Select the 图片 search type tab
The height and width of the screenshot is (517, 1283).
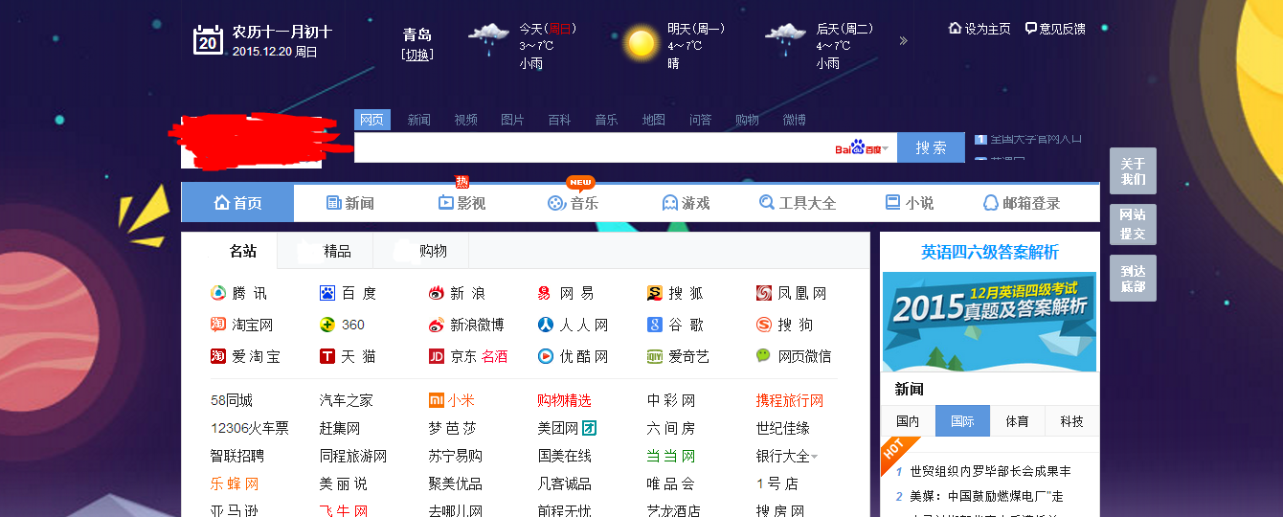pos(513,120)
